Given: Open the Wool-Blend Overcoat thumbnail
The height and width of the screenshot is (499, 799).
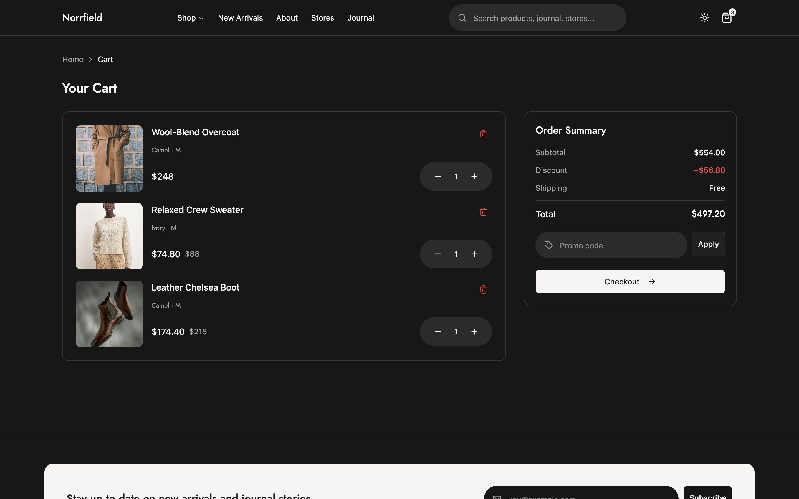Looking at the screenshot, I should [109, 158].
